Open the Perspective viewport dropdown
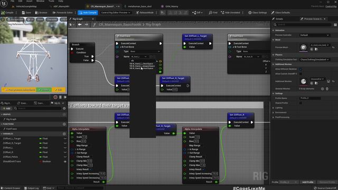 [x=15, y=20]
